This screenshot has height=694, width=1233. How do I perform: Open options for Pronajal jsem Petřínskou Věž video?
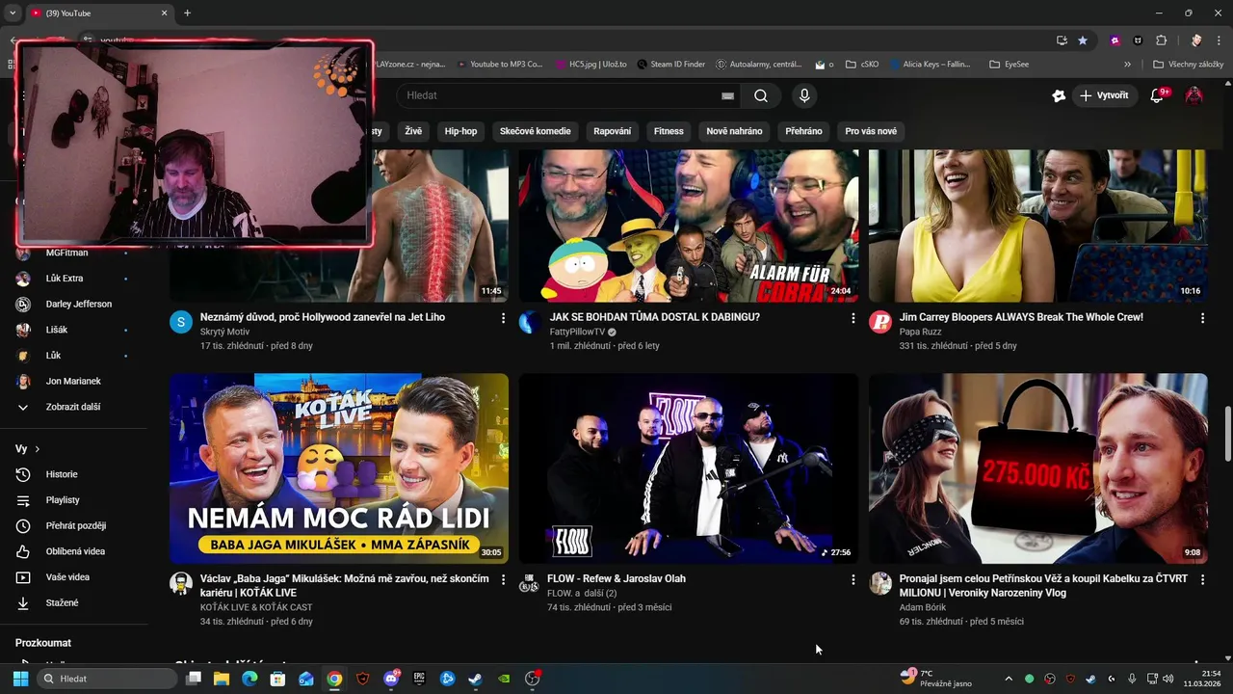coord(1202,580)
